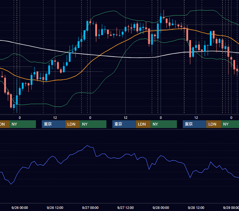Viewport: 239px width, 211px height.
Task: Select the NY session block preceding the first 東京 block
Action: pos(22,124)
